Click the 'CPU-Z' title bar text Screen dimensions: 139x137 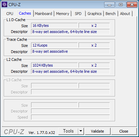coord(14,5)
